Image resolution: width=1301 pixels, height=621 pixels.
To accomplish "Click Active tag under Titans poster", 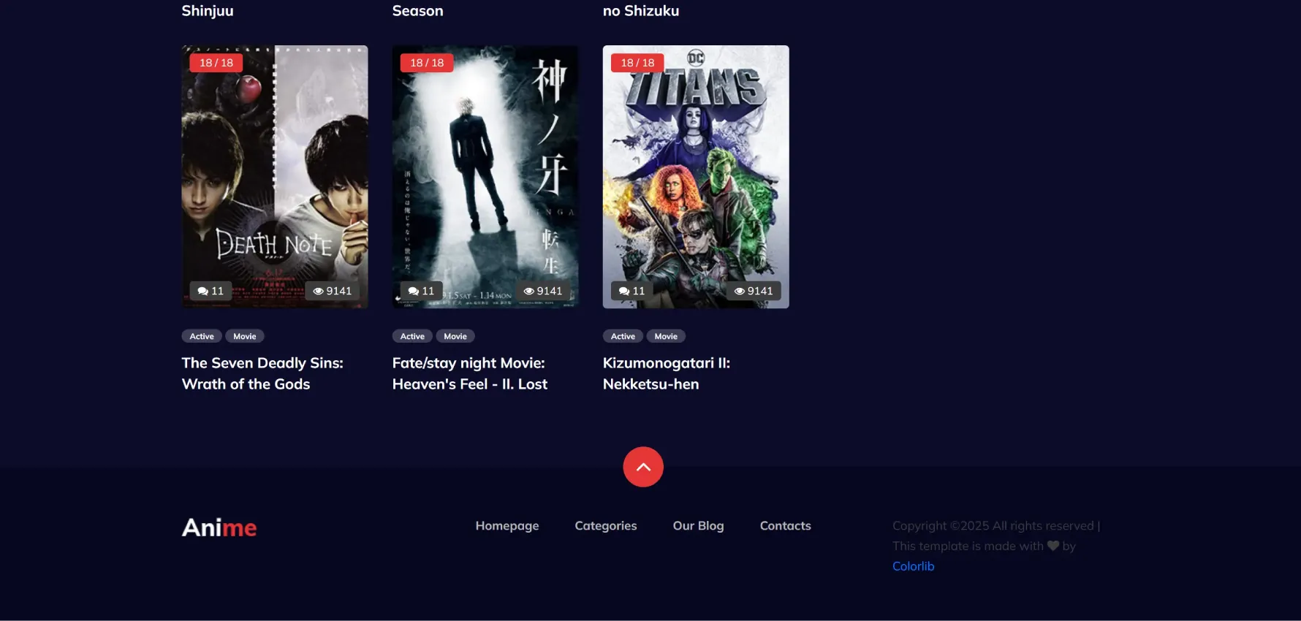I will point(623,336).
